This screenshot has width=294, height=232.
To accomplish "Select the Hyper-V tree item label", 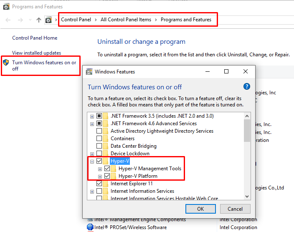I will coord(120,161).
